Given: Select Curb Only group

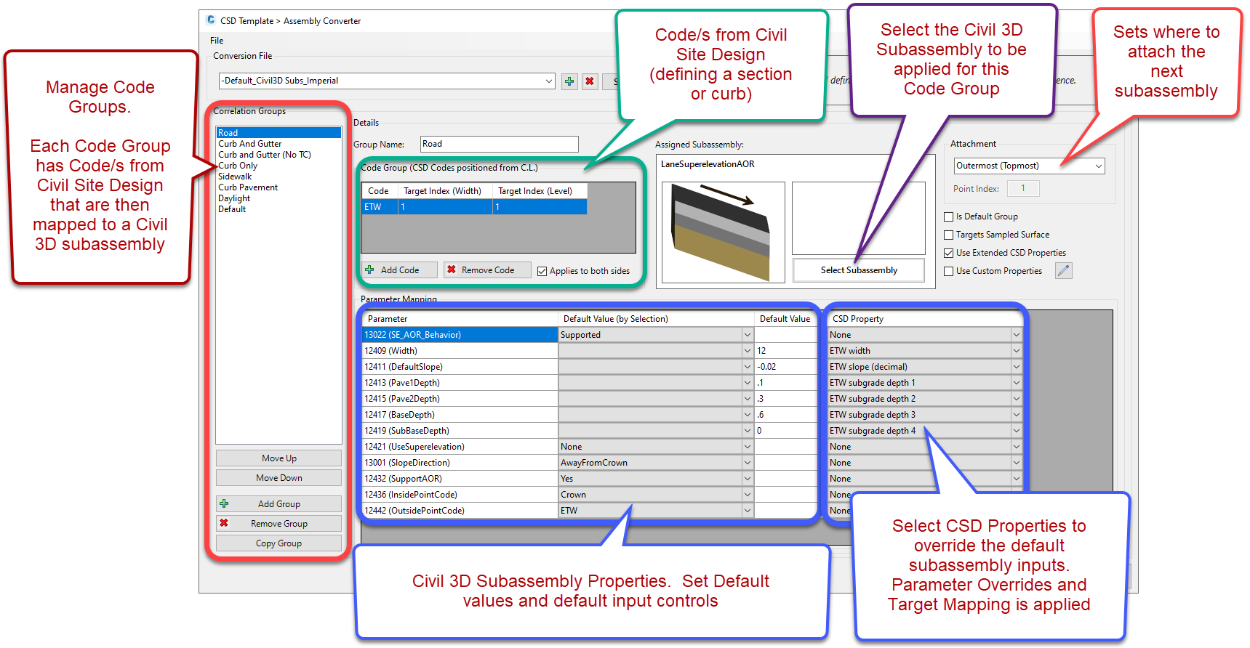Looking at the screenshot, I should (279, 166).
